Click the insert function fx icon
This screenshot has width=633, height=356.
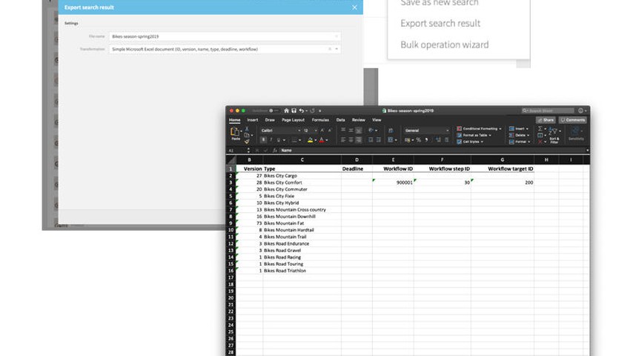[x=274, y=151]
